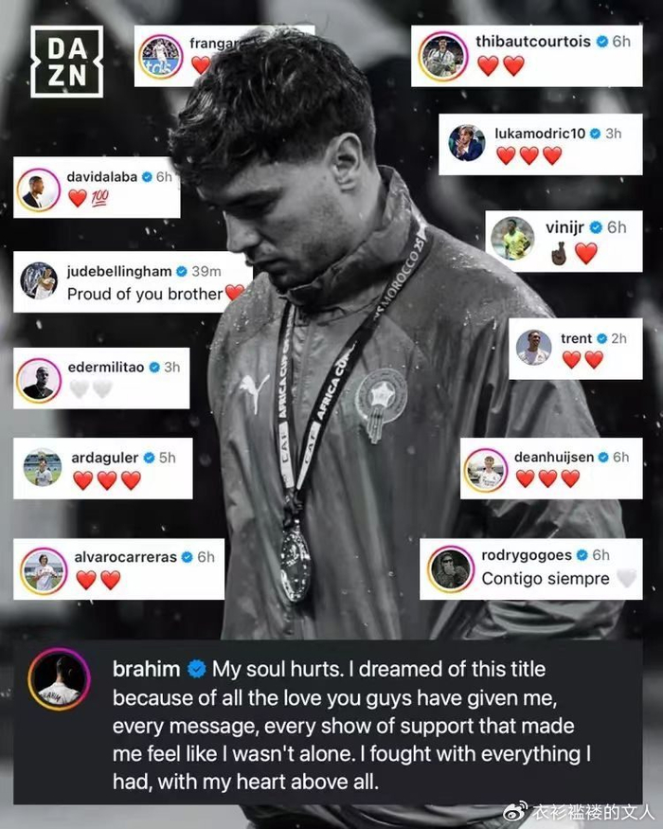The height and width of the screenshot is (829, 663).
Task: Open thibautcourtois profile picture
Action: tap(443, 56)
